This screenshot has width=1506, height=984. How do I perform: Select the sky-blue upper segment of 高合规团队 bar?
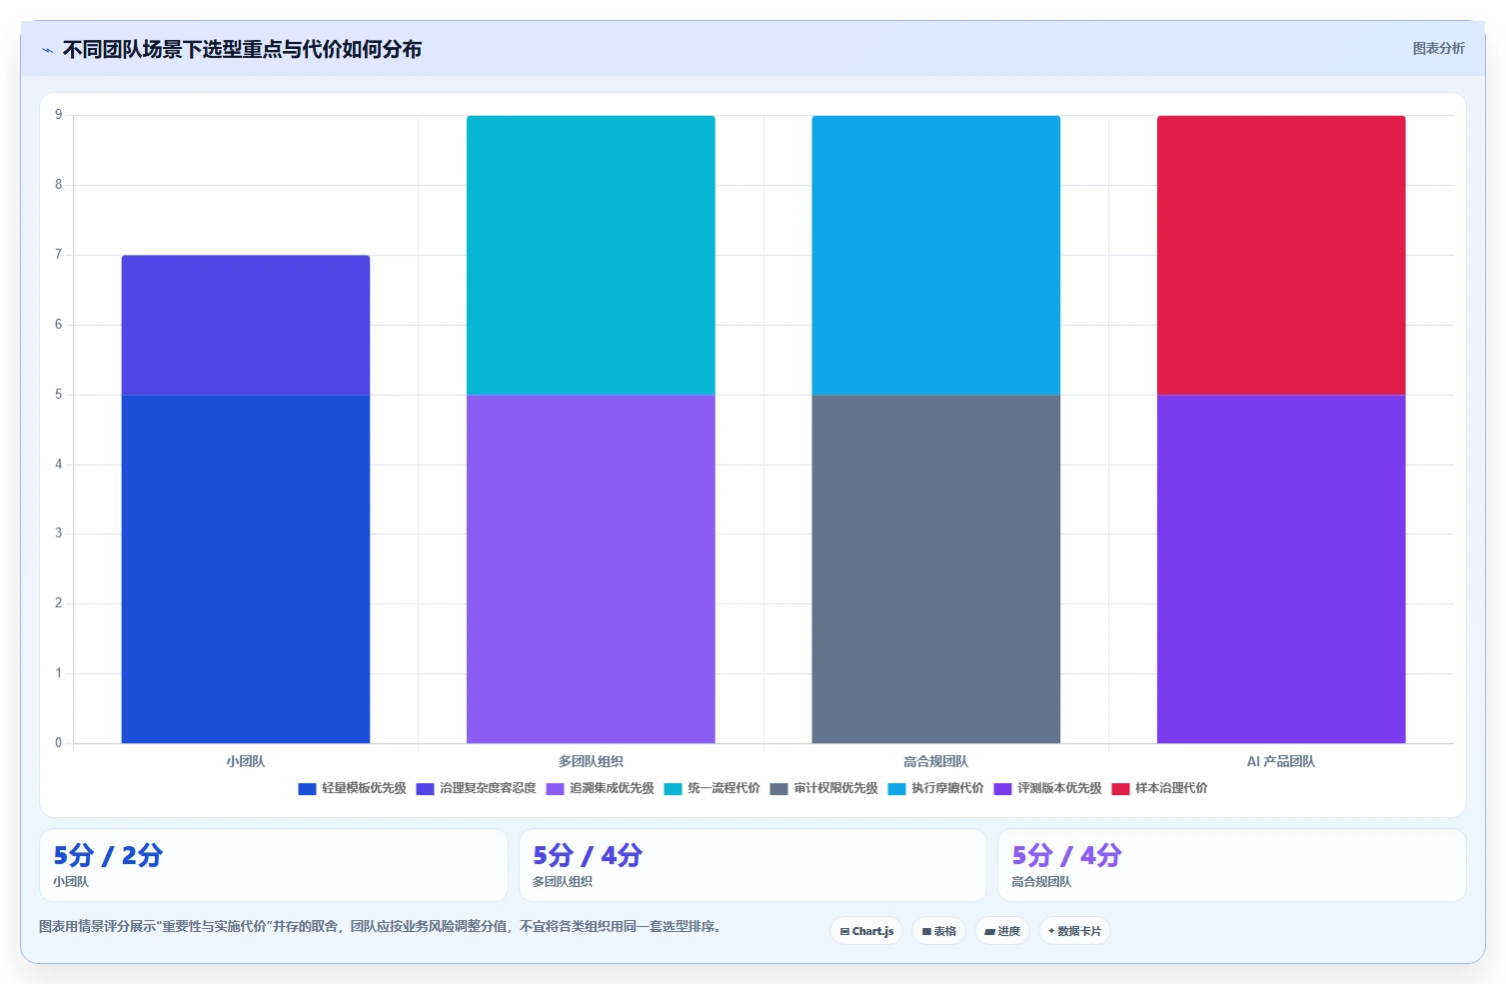tap(936, 255)
